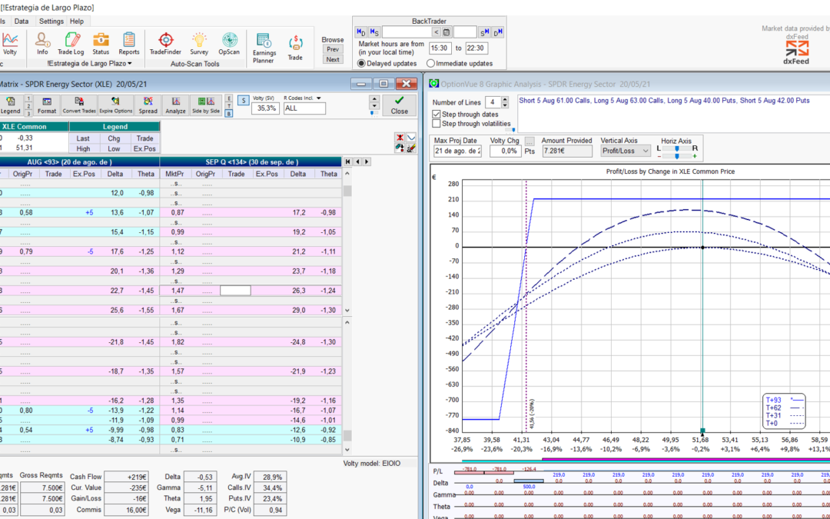
Task: Switch to Side by Side view
Action: click(x=206, y=105)
